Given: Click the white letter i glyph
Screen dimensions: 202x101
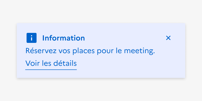Looking at the screenshot, I should (x=32, y=38).
